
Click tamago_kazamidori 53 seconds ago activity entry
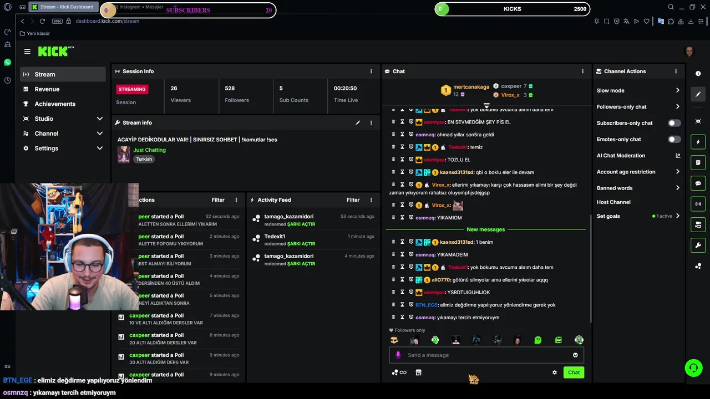(x=313, y=220)
